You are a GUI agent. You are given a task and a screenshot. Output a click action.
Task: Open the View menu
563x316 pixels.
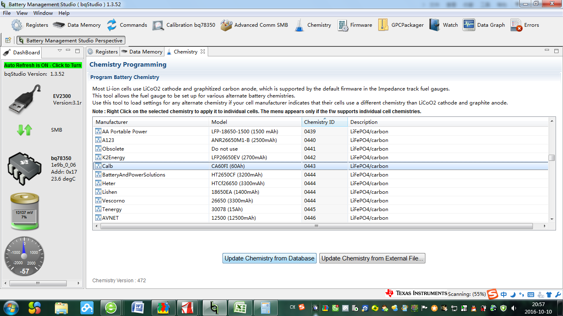tap(22, 13)
